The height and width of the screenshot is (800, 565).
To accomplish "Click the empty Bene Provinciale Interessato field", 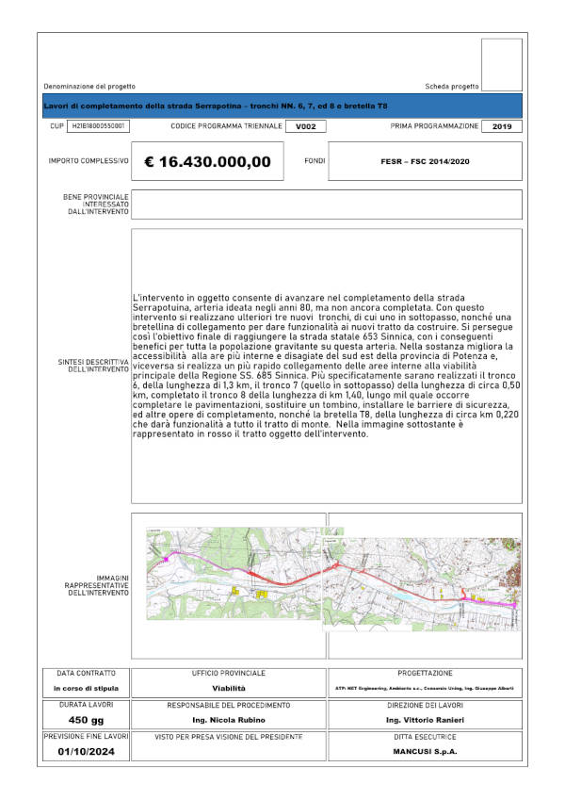I will (327, 204).
